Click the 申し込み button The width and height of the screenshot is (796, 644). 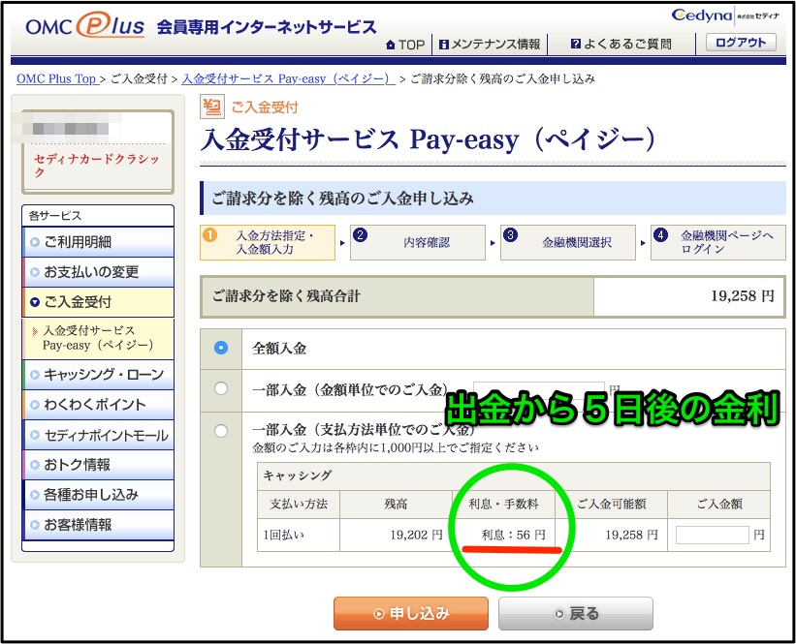(411, 614)
